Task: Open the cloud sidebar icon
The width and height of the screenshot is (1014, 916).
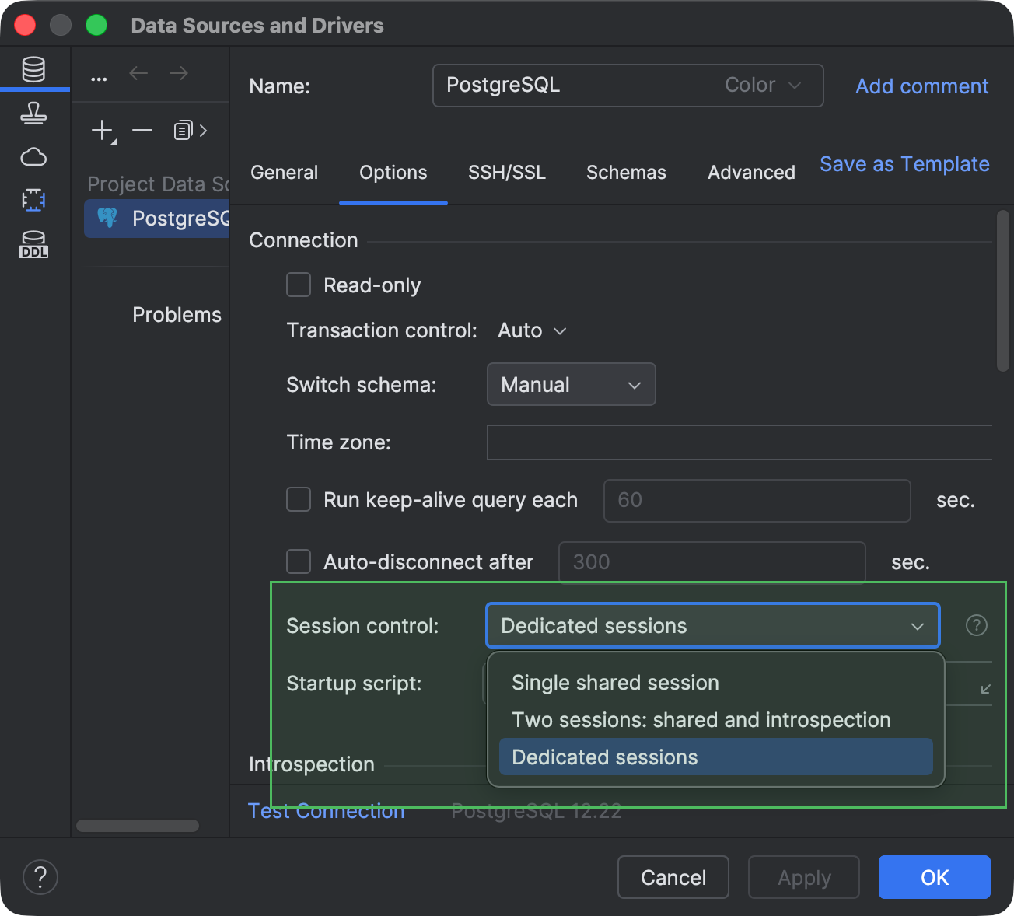Action: click(33, 157)
